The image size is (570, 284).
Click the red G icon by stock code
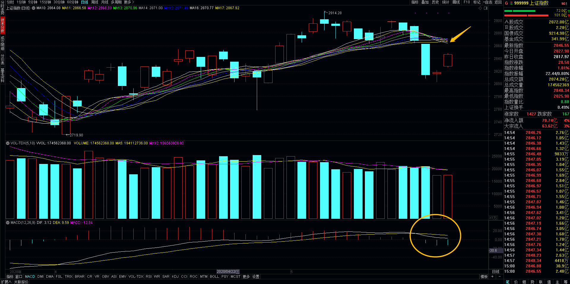pyautogui.click(x=506, y=3)
